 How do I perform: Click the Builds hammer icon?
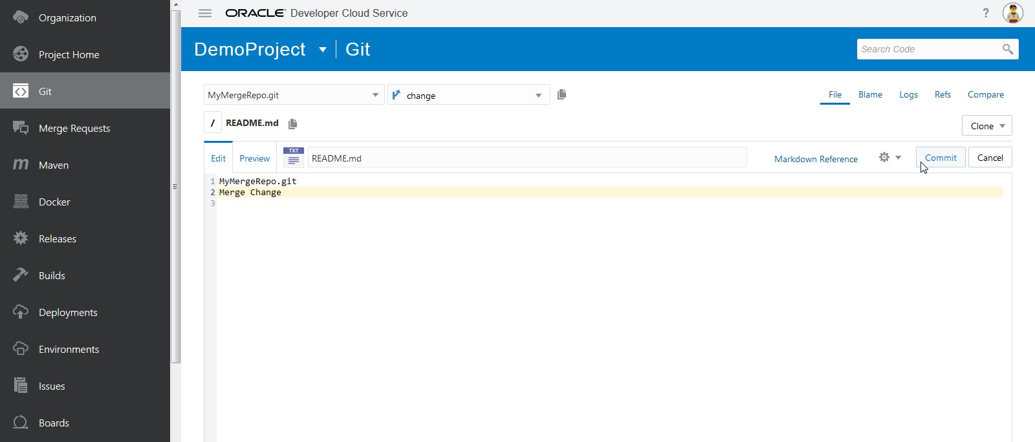(21, 275)
